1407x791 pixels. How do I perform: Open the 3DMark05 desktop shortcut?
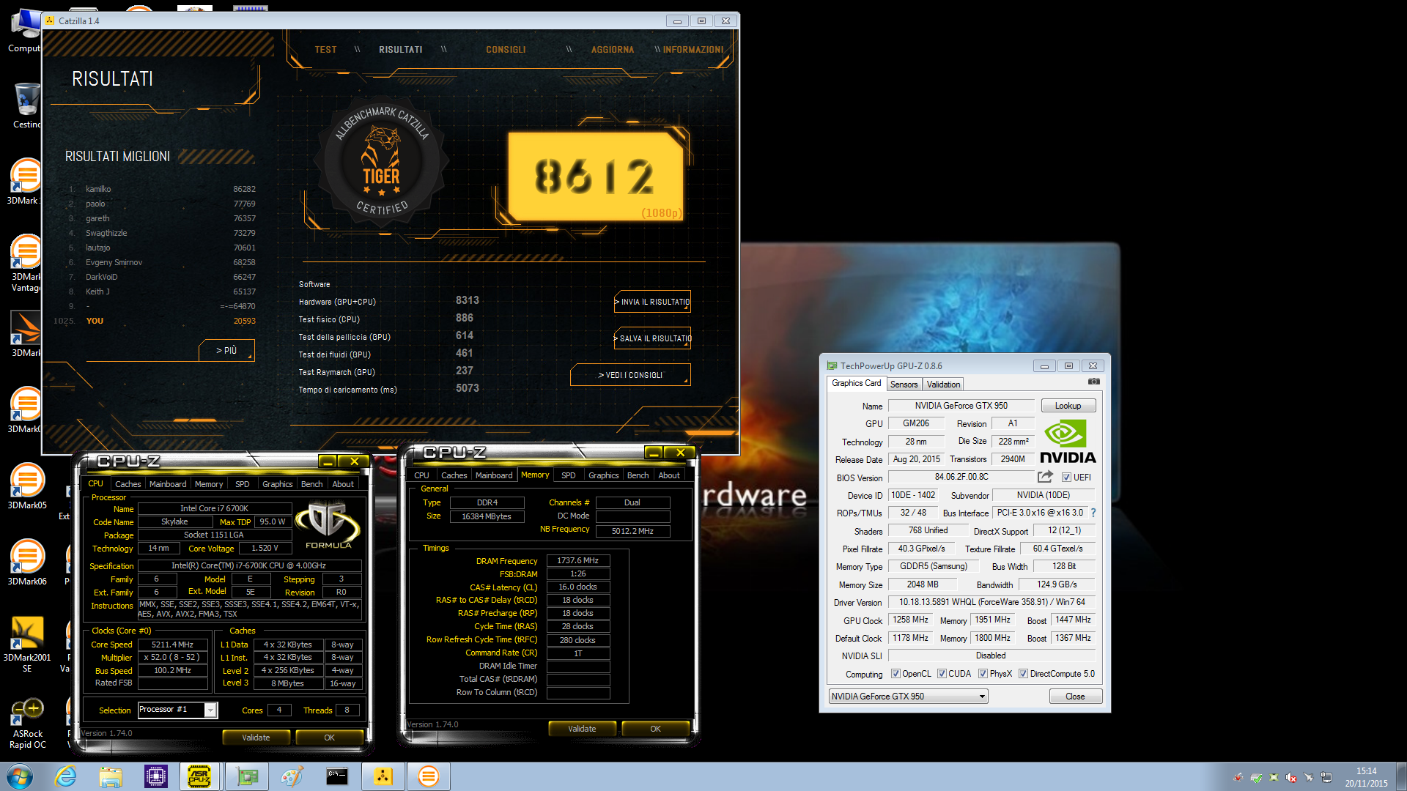pos(27,485)
